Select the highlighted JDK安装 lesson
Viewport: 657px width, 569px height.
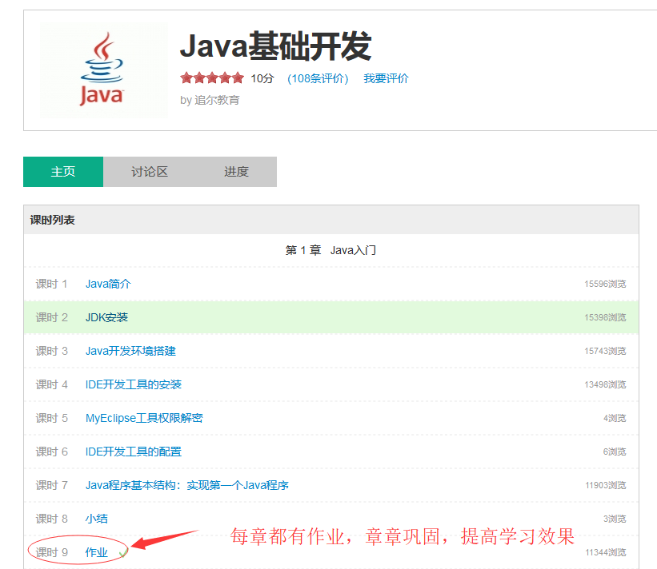click(106, 317)
